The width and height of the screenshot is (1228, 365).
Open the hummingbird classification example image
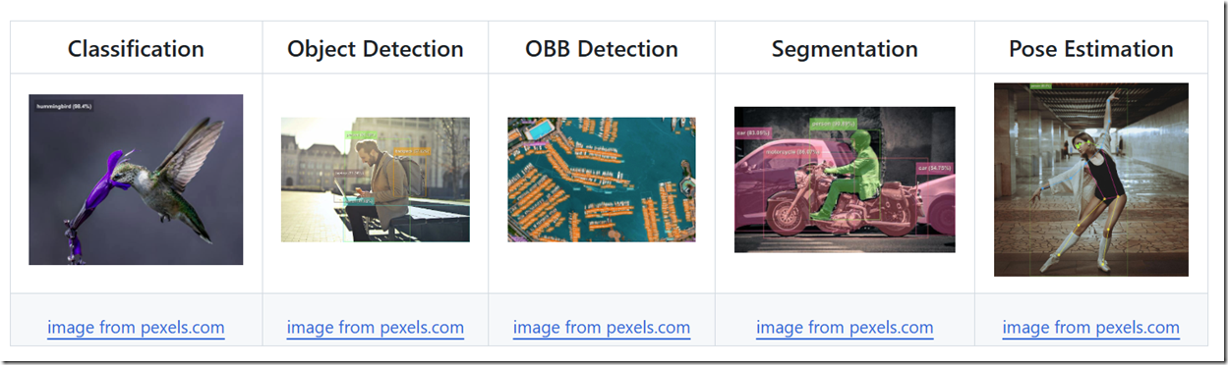click(136, 180)
